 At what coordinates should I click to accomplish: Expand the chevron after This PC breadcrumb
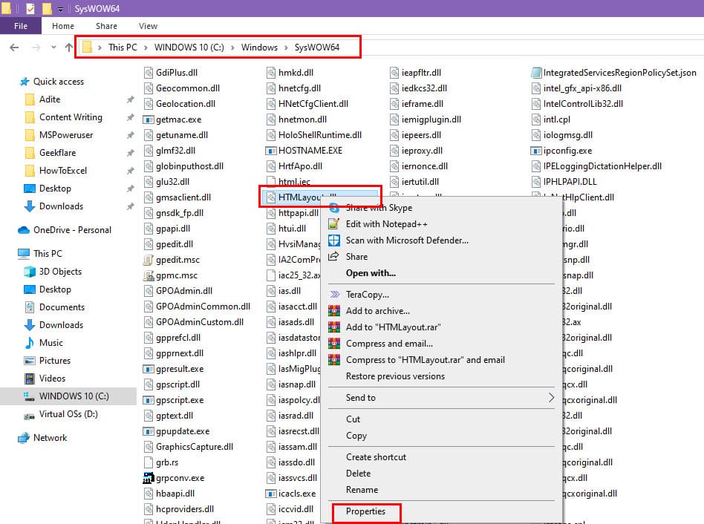coord(146,47)
